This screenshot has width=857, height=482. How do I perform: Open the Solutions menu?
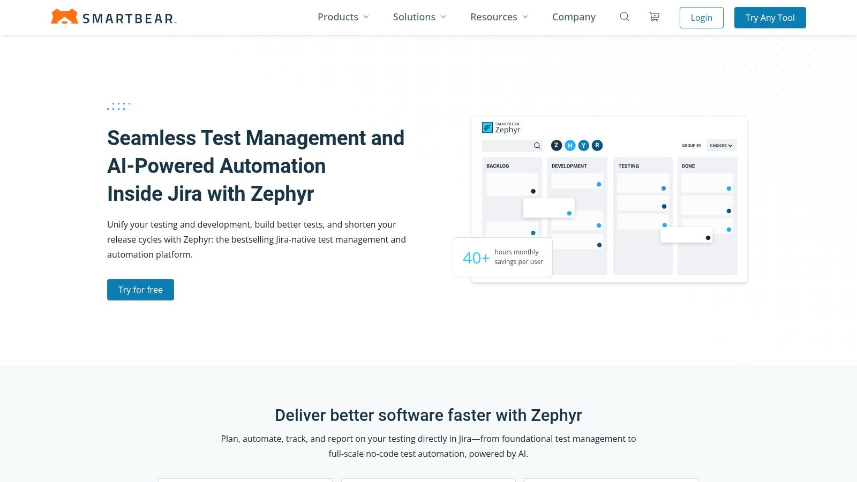coord(414,17)
